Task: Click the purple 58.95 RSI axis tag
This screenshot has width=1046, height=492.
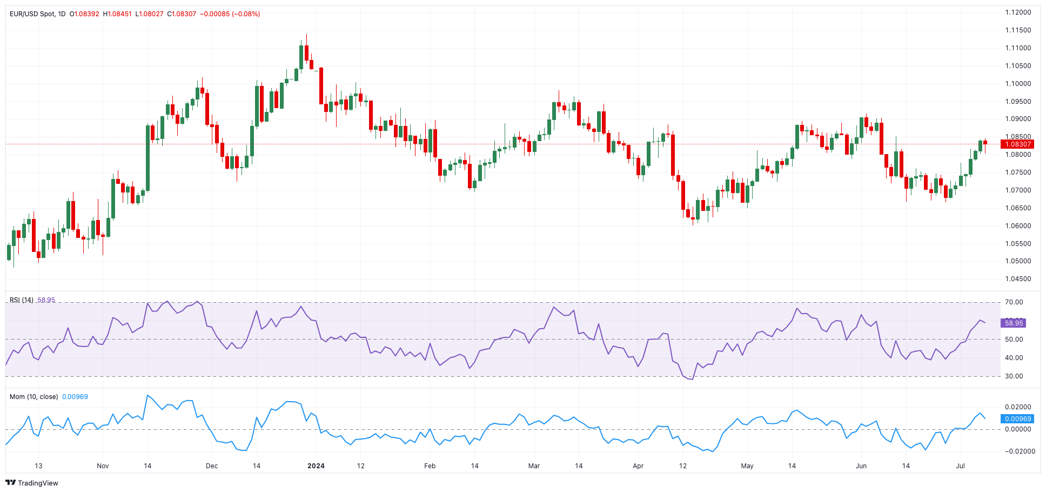Action: (1013, 323)
